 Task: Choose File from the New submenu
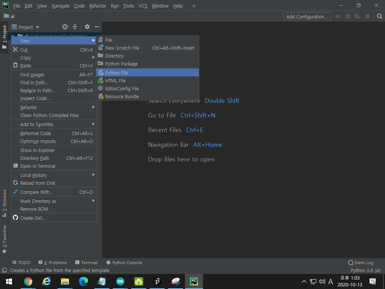[147, 40]
